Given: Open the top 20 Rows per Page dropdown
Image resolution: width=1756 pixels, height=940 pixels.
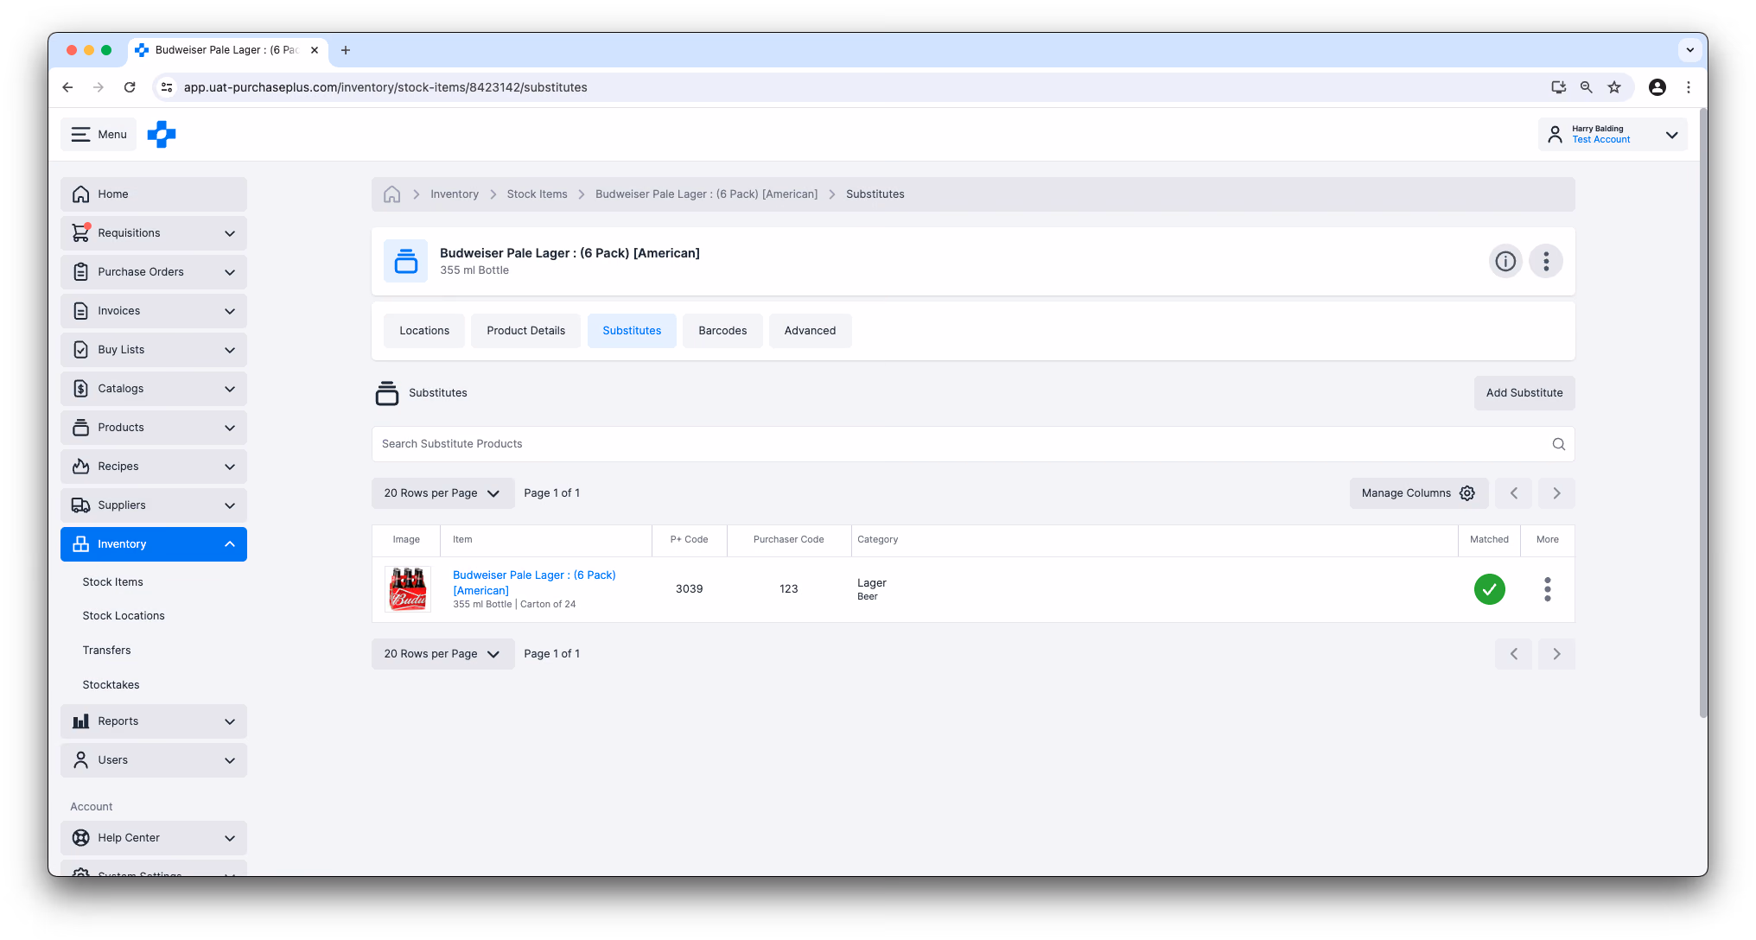Looking at the screenshot, I should coord(442,493).
